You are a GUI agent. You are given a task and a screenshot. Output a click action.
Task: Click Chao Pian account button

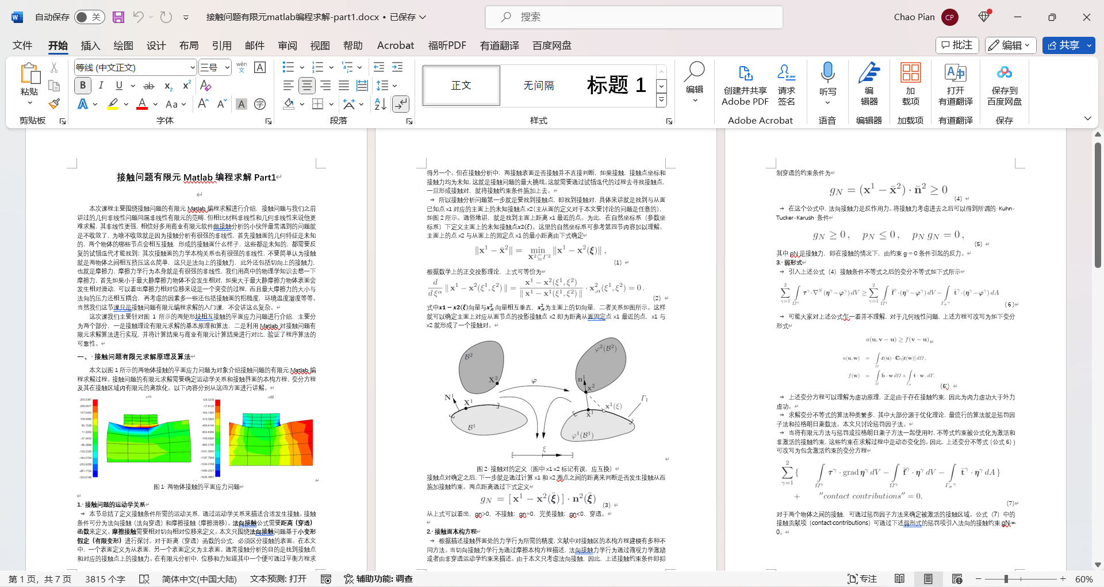tap(926, 17)
